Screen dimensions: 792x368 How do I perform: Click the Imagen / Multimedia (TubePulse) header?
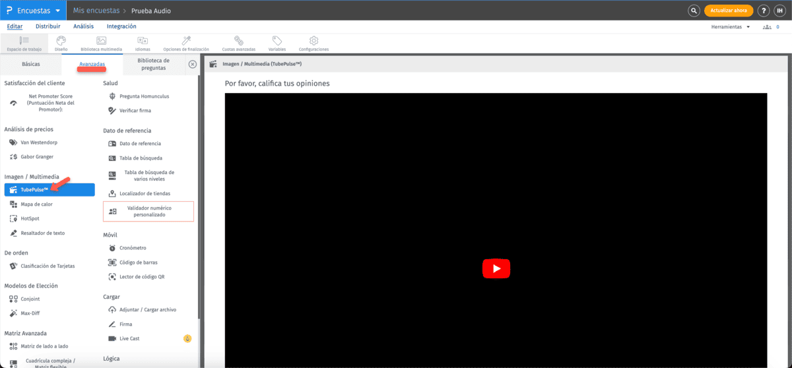[262, 64]
